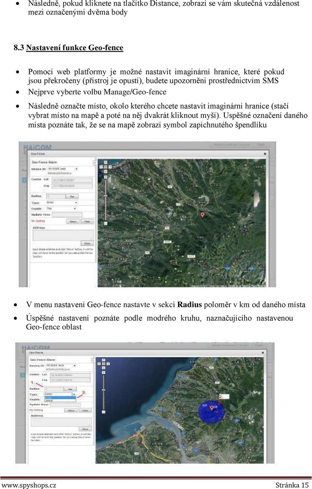Click Update Time field in upper screenshot
Viewport: 312px width, 489px height.
click(x=67, y=215)
